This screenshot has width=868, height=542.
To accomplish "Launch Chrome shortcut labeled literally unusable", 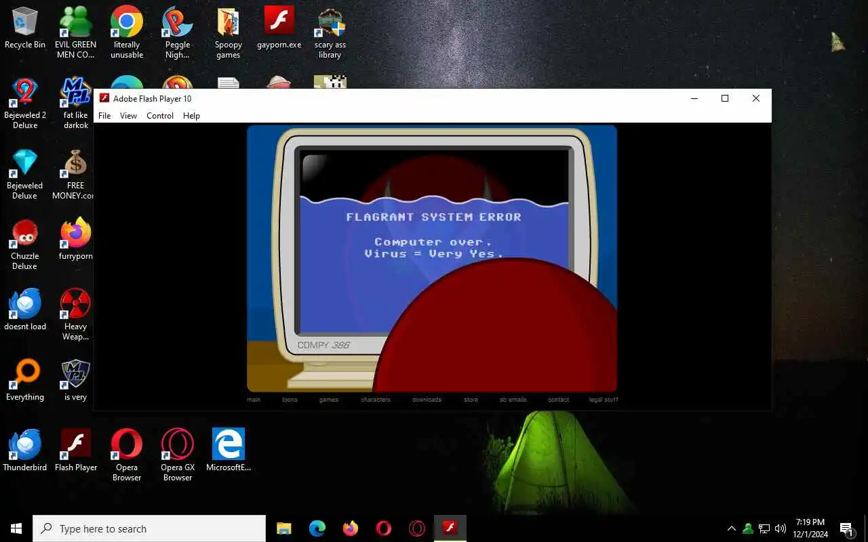I will (127, 32).
